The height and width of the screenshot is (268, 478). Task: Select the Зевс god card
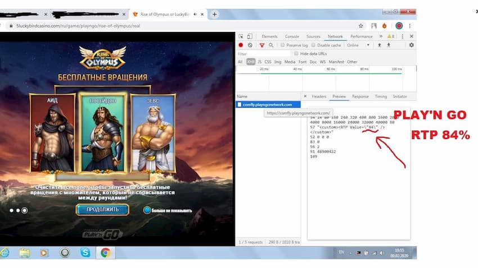[x=153, y=133]
